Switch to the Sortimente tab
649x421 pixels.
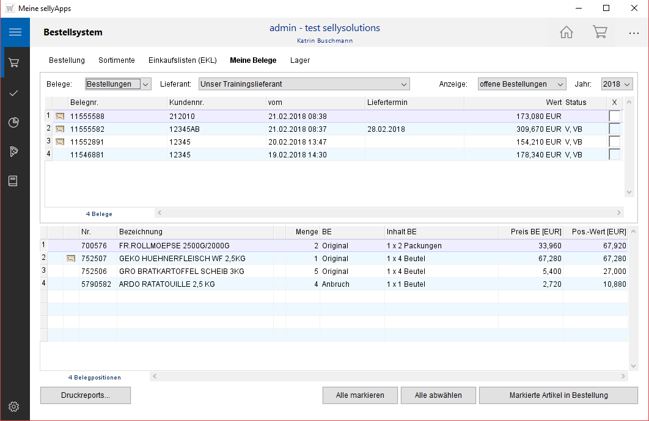coord(117,60)
